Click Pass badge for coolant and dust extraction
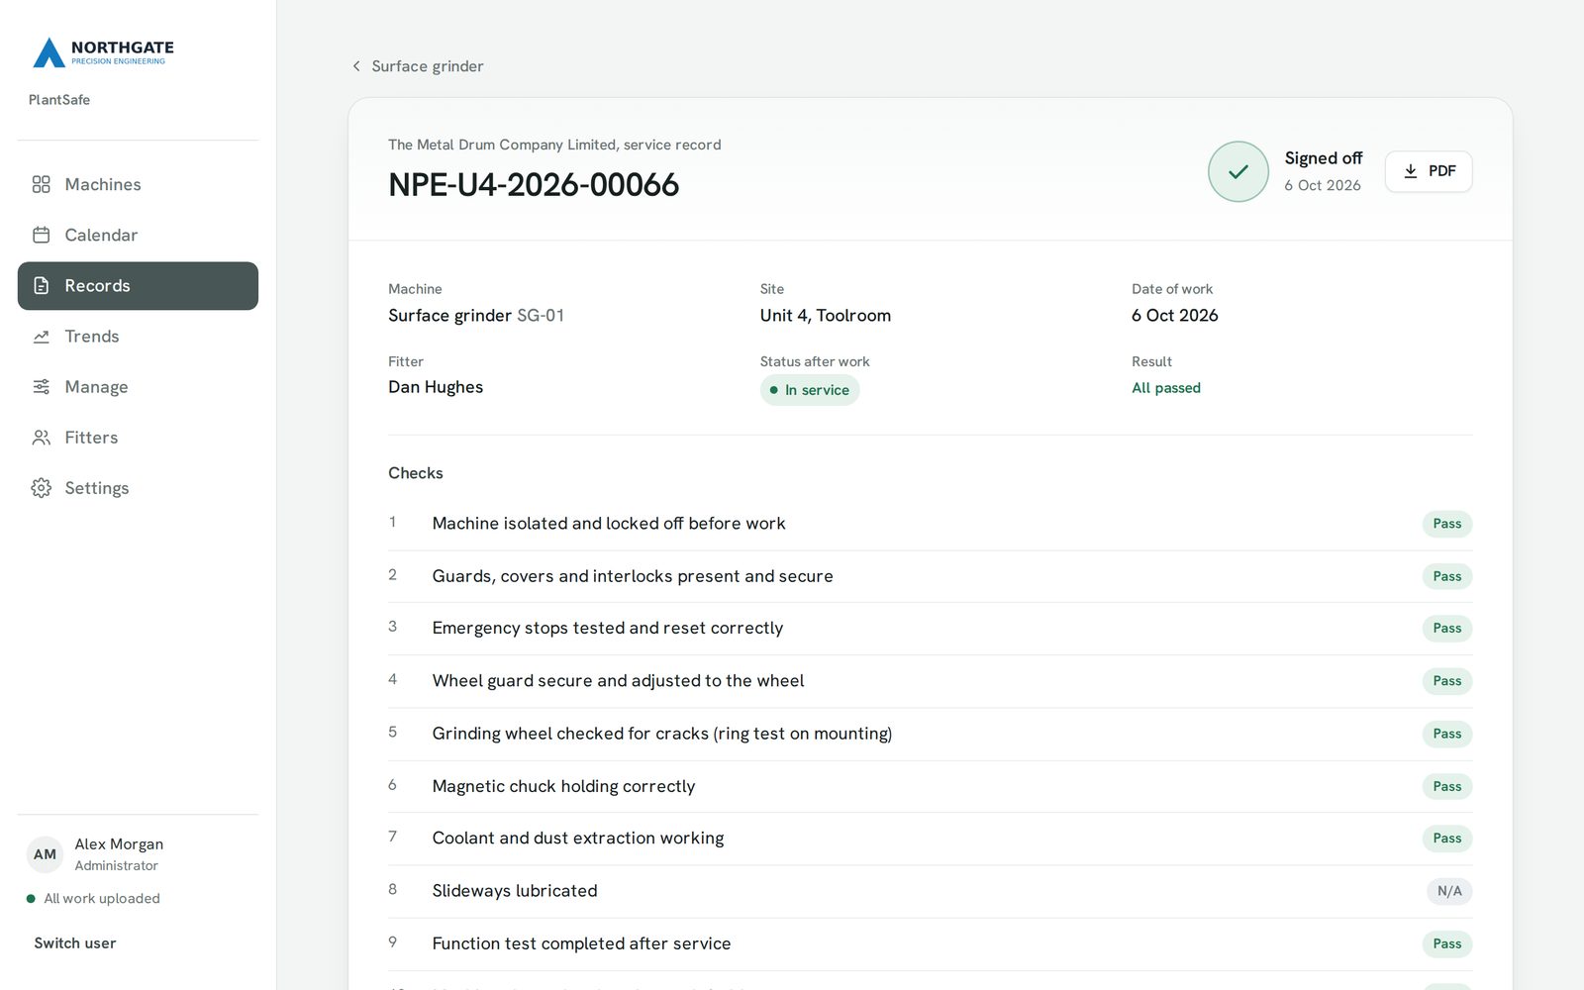 tap(1446, 839)
